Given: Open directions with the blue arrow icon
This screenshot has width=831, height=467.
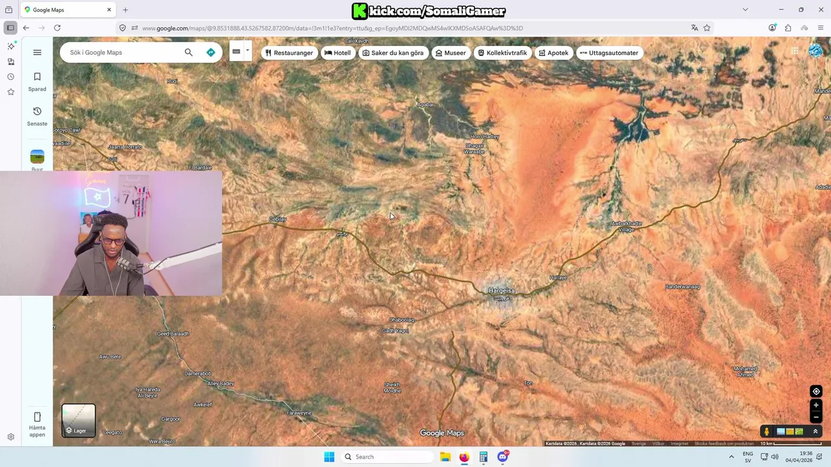Looking at the screenshot, I should (x=210, y=53).
